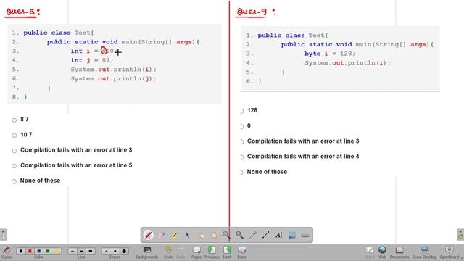The height and width of the screenshot is (261, 464).
Task: Click the handwritten 'Ques-8' heading
Action: [x=22, y=12]
